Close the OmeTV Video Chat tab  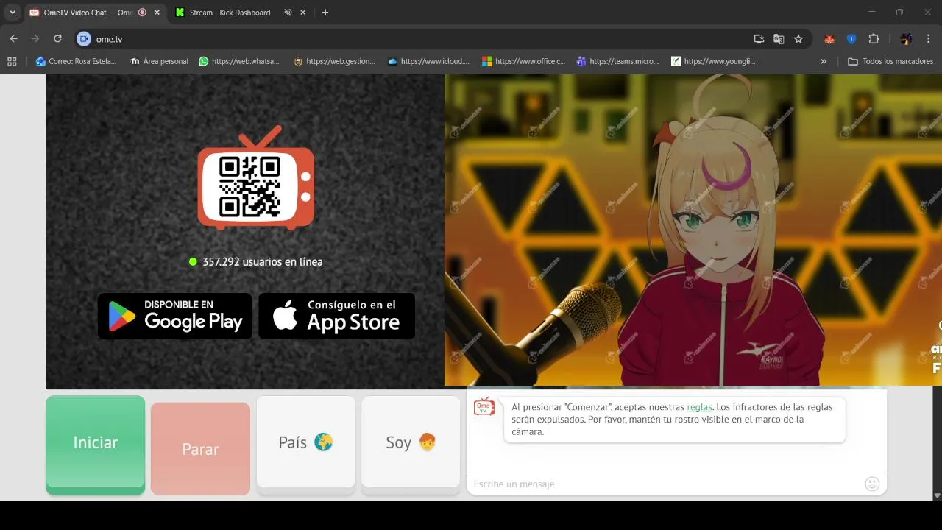(157, 13)
